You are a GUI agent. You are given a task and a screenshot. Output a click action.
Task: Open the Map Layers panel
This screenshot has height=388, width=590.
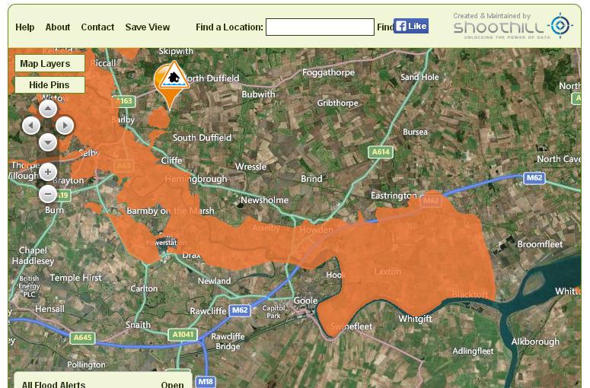49,64
